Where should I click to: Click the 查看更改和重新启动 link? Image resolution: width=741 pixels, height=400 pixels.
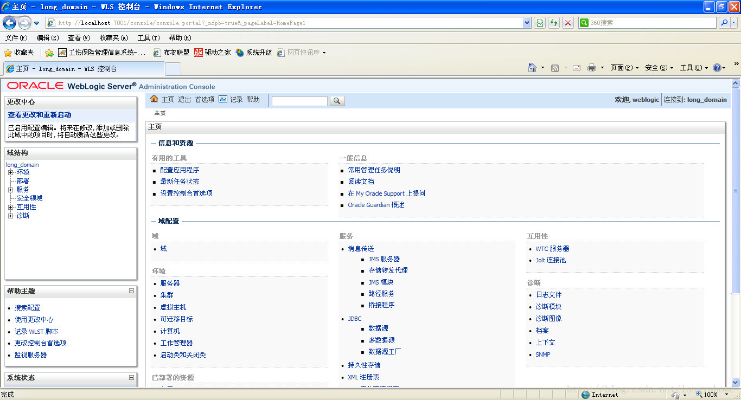pyautogui.click(x=40, y=115)
